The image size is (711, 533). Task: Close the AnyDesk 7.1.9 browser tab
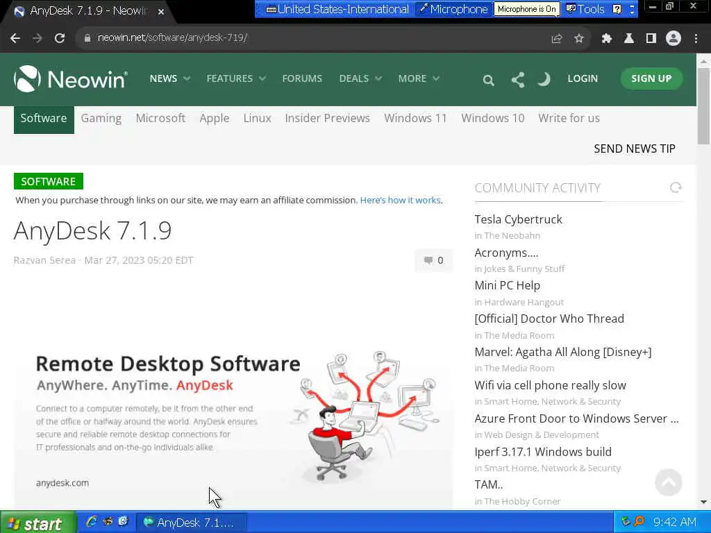[x=161, y=12]
